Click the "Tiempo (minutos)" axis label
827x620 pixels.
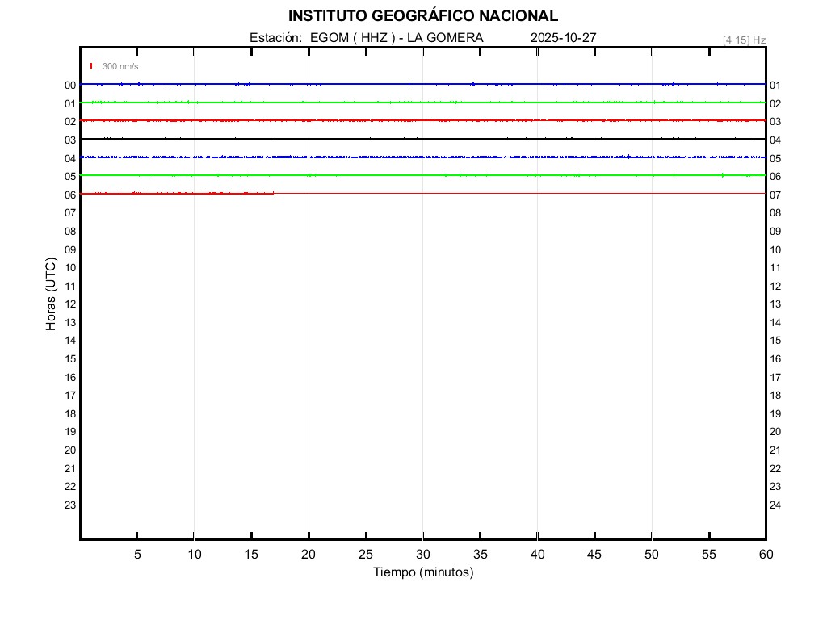point(423,572)
